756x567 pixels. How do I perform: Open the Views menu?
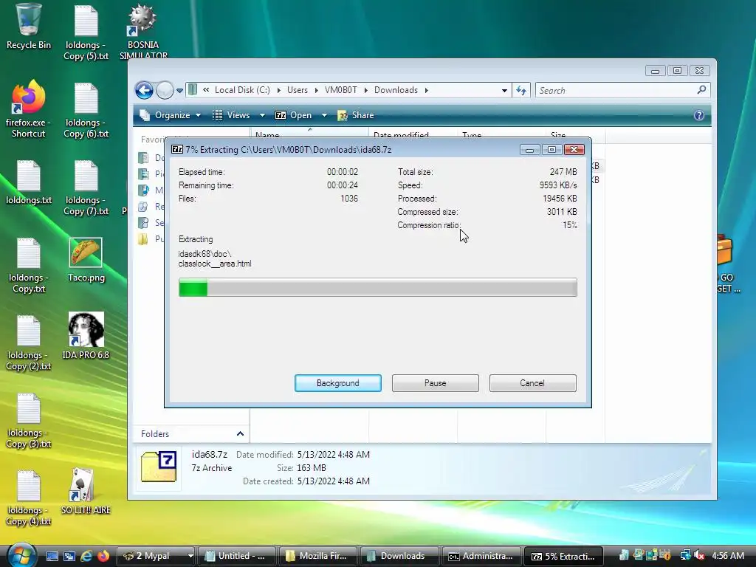tap(233, 115)
